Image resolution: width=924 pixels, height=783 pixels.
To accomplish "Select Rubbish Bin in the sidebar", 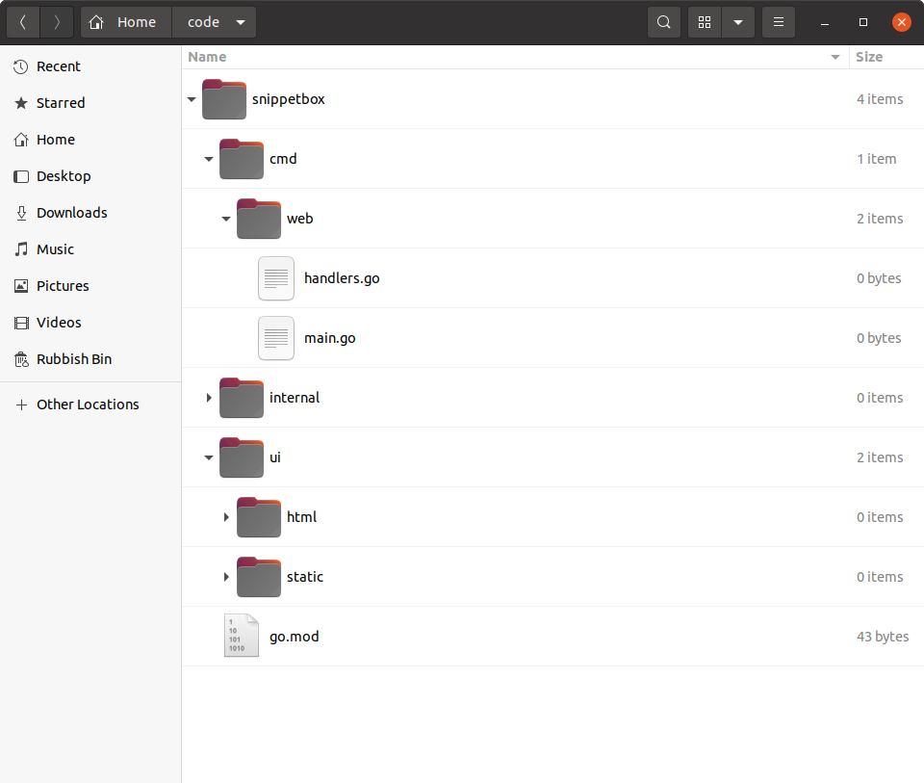I will coord(73,359).
